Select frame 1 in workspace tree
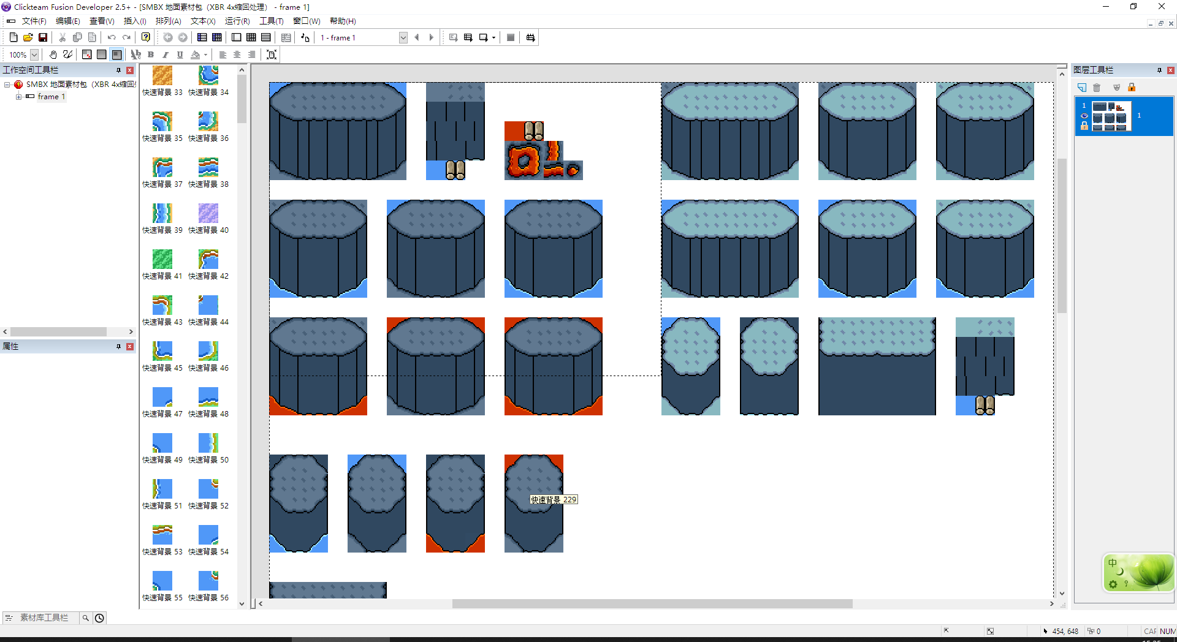Image resolution: width=1177 pixels, height=642 pixels. click(51, 97)
